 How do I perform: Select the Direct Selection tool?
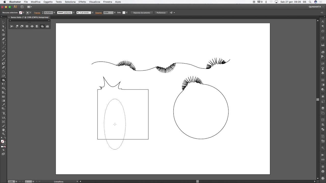click(x=3, y=26)
